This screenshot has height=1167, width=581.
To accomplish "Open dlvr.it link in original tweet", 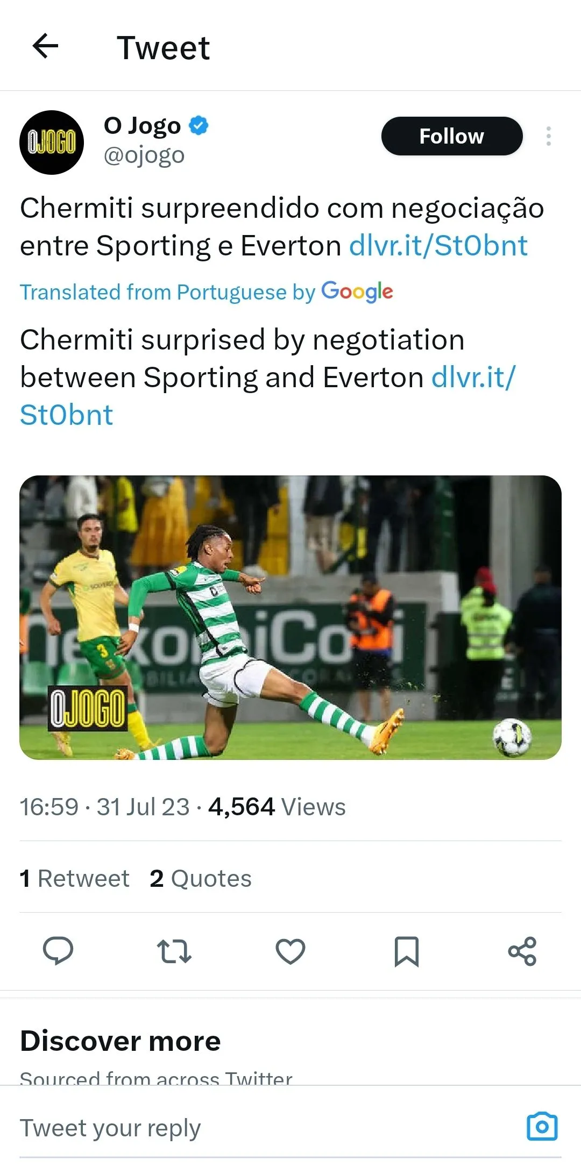I will click(438, 246).
